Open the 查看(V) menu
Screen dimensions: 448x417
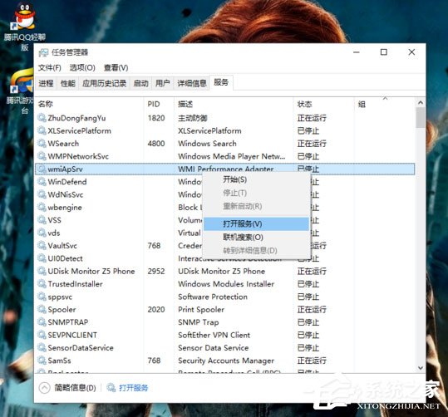point(116,67)
